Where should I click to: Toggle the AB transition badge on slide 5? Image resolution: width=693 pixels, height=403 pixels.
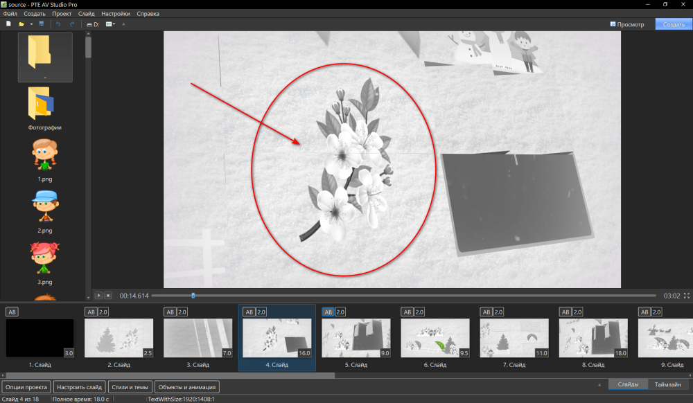pyautogui.click(x=328, y=312)
